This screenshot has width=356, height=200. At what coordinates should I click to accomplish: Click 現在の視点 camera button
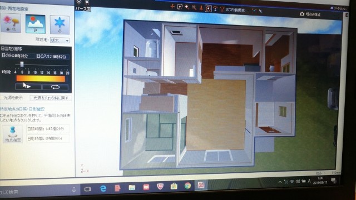pos(310,14)
